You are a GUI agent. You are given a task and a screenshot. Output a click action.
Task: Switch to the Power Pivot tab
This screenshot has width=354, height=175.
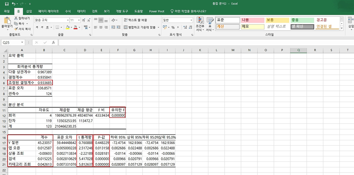click(x=157, y=11)
